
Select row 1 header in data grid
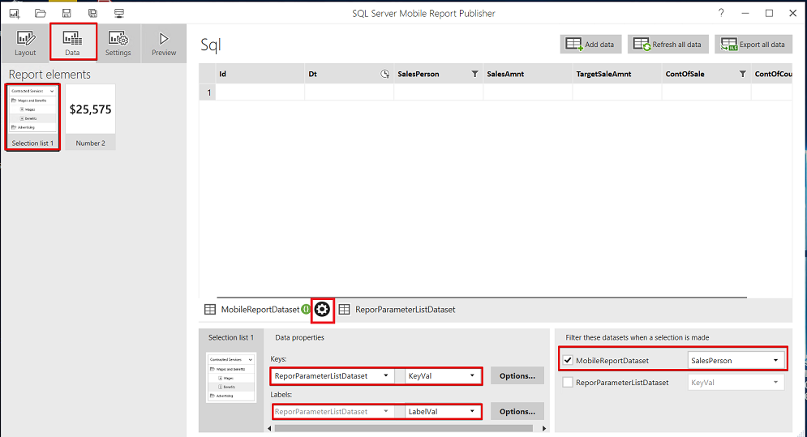[x=208, y=92]
